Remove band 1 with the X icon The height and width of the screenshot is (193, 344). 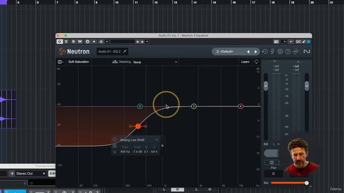[114, 152]
